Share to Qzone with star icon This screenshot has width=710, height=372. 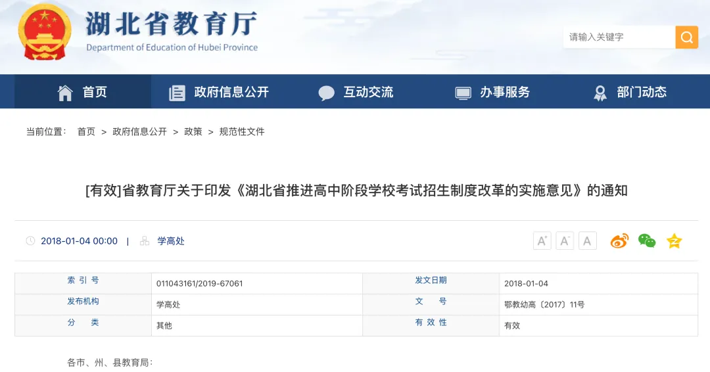674,241
